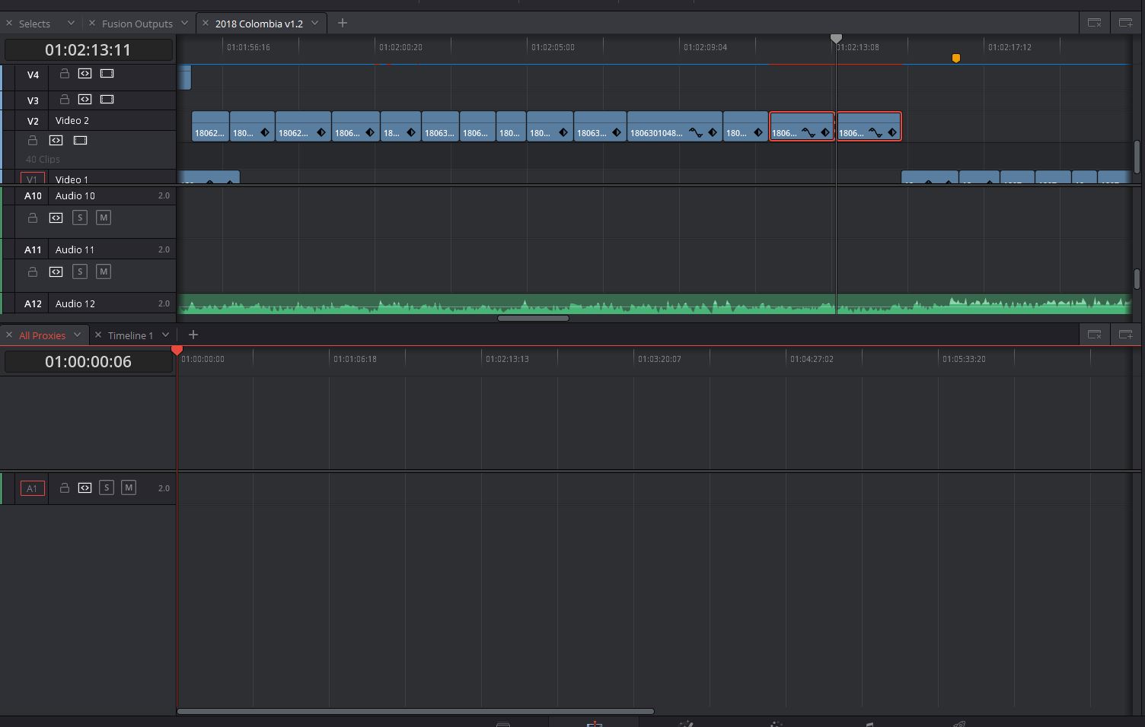Screen dimensions: 1145x727
Task: Open the 2018 Colombia v1.2 timeline dropdown
Action: point(314,24)
